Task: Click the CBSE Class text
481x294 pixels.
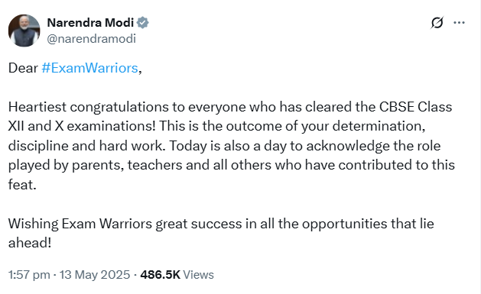Action: tap(416, 107)
